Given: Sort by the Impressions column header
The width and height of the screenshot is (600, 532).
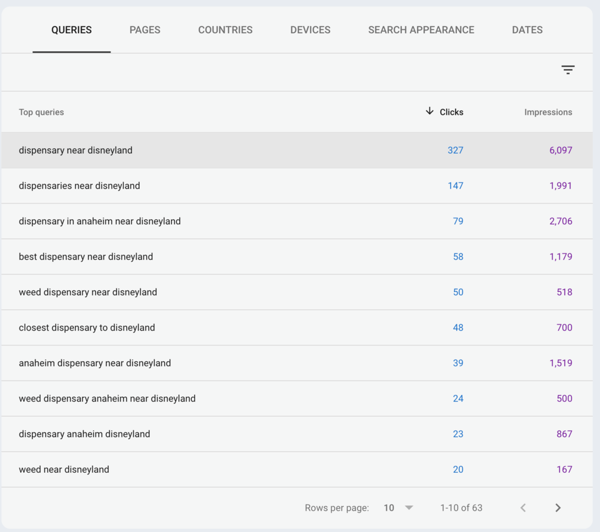Looking at the screenshot, I should pos(548,112).
